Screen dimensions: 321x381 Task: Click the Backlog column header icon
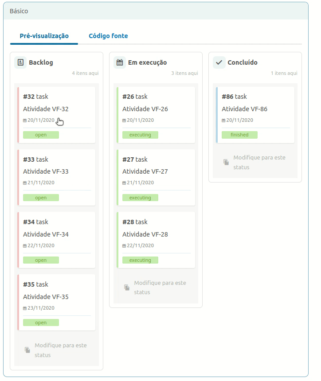[x=20, y=62]
